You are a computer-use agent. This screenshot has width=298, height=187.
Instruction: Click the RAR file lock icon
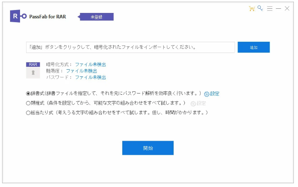pyautogui.click(x=33, y=70)
